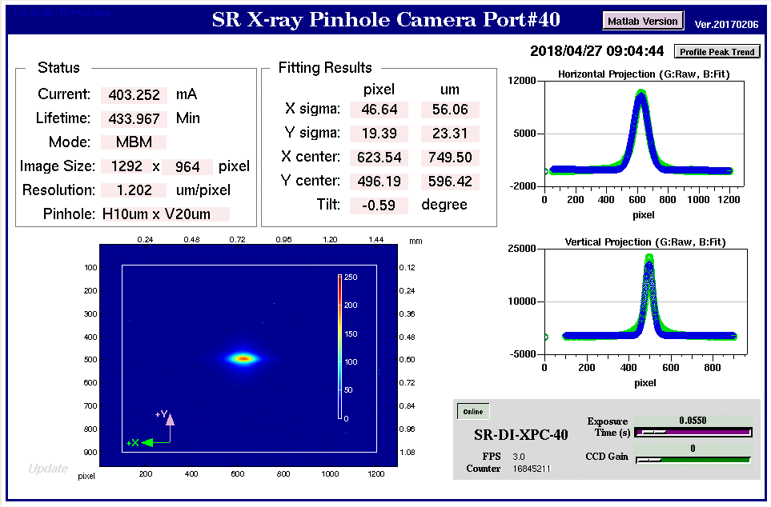Toggle the Online status indicator
This screenshot has height=507, width=771.
[472, 412]
